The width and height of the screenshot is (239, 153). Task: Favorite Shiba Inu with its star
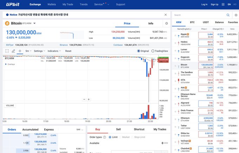175,134
